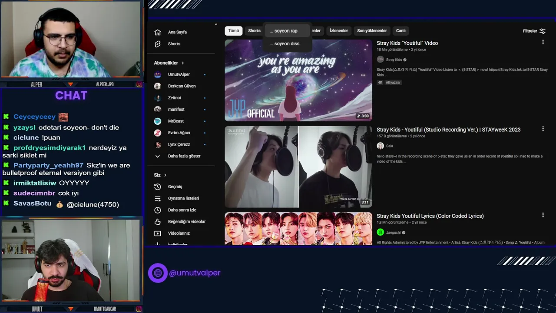
Task: Play the Stray Kids members lyrics thumbnail
Action: click(x=298, y=229)
